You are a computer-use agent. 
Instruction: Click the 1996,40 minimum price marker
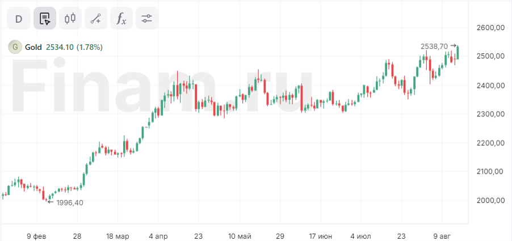point(70,202)
